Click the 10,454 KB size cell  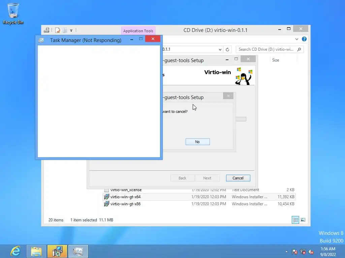pyautogui.click(x=286, y=204)
